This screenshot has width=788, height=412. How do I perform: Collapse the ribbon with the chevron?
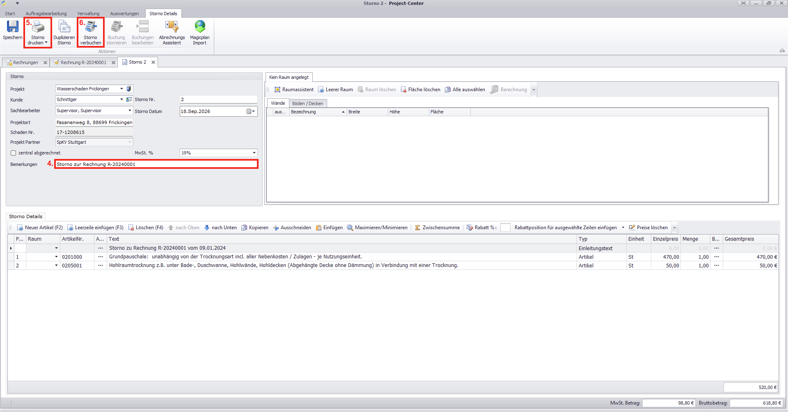782,51
